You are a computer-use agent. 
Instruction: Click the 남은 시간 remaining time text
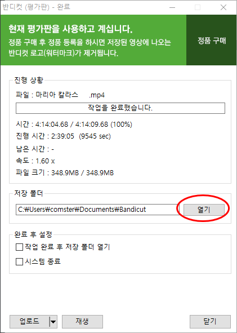click(x=35, y=149)
